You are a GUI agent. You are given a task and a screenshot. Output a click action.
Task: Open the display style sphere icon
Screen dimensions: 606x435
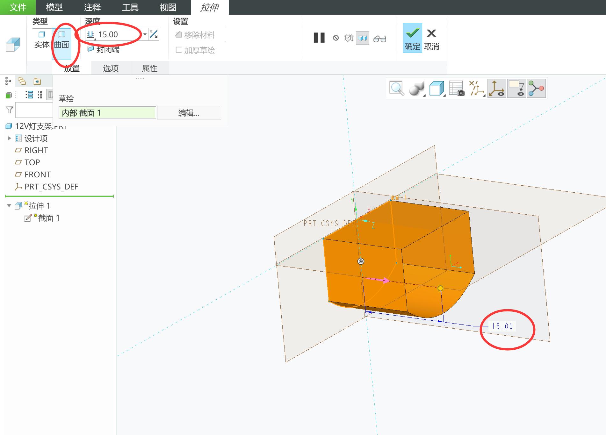(x=416, y=89)
